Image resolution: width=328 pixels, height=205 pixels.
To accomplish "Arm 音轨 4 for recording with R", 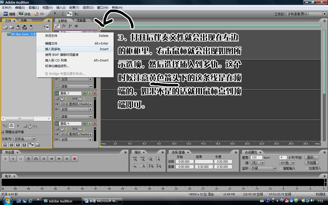I will [x=95, y=124].
